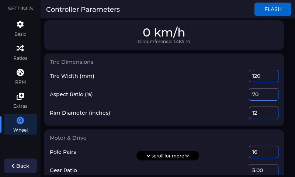295x177 pixels.
Task: Click the RPM gauge icon
Action: tap(20, 72)
